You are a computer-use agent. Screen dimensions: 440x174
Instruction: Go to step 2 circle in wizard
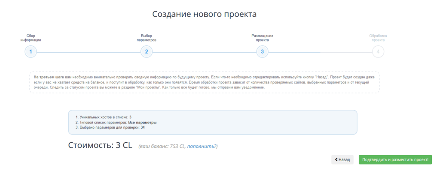(147, 52)
